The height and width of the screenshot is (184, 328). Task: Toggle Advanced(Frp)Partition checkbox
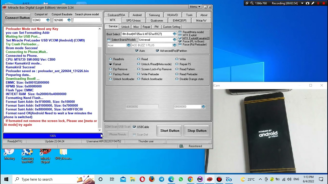tap(157, 51)
